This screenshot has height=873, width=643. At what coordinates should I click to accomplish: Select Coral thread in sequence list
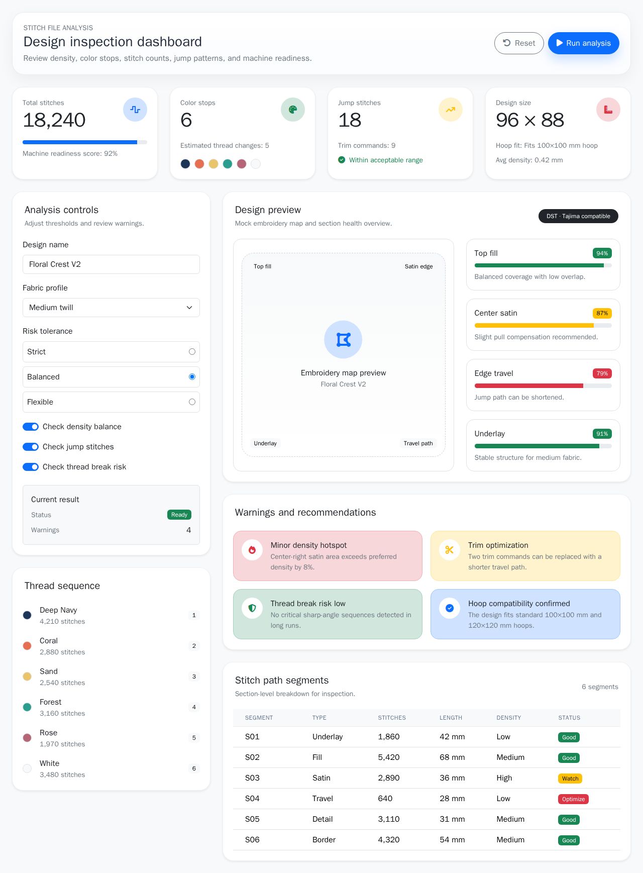[111, 646]
